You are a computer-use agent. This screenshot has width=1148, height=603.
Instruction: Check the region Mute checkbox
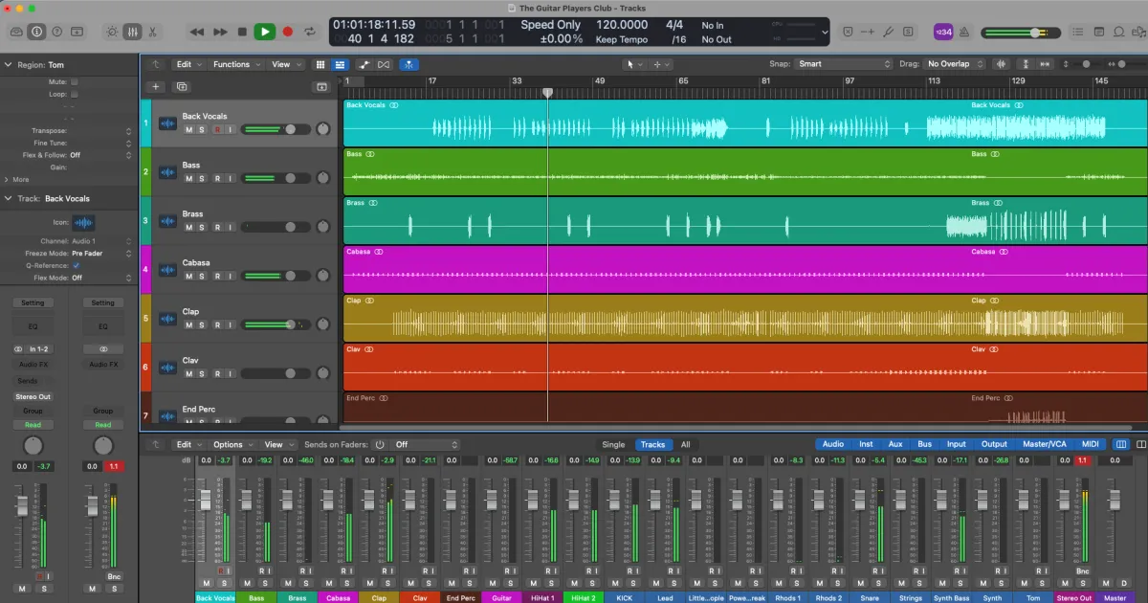point(75,82)
